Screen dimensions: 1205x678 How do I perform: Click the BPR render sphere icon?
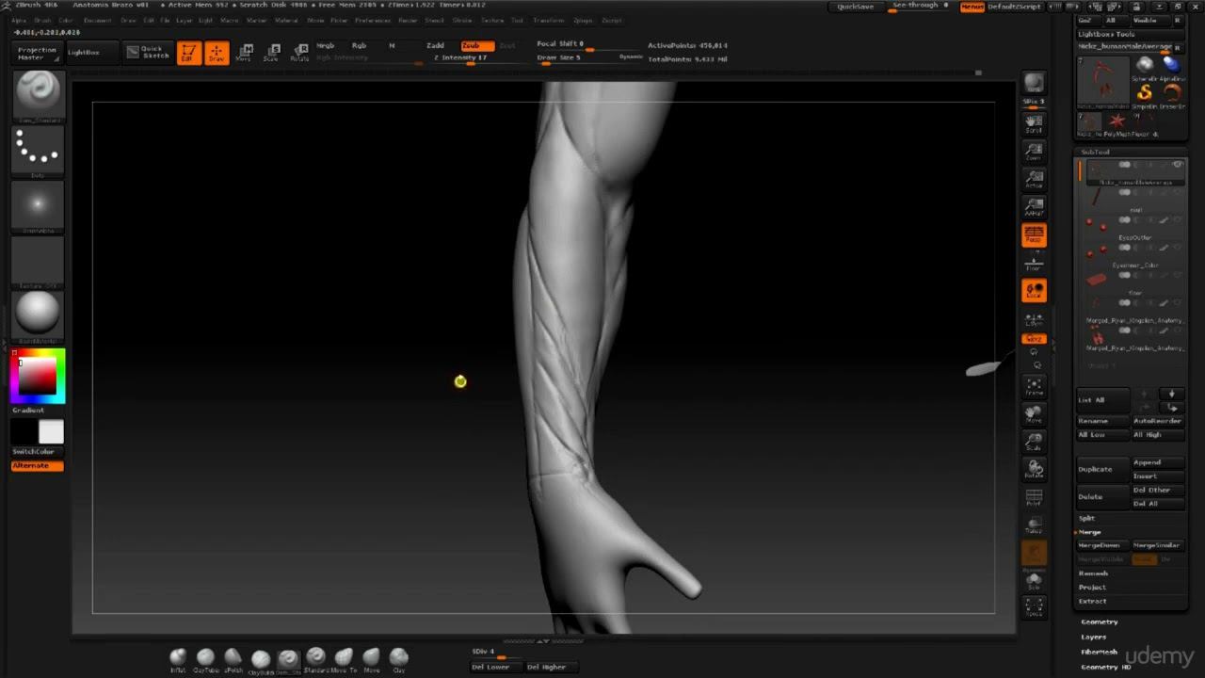1034,83
